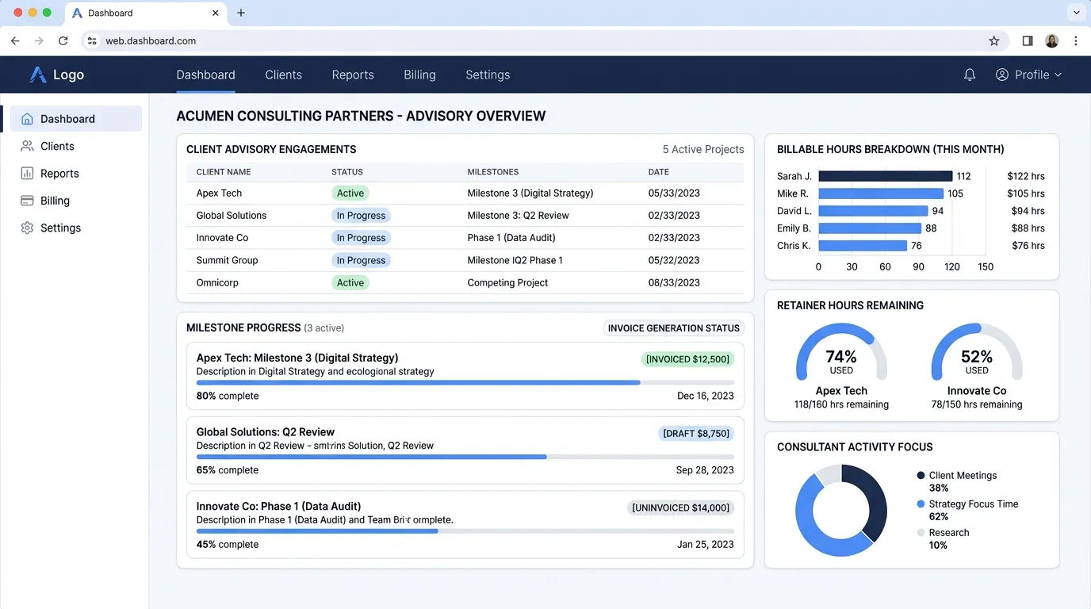Click the Logo icon in the header
The image size is (1091, 609).
point(38,75)
